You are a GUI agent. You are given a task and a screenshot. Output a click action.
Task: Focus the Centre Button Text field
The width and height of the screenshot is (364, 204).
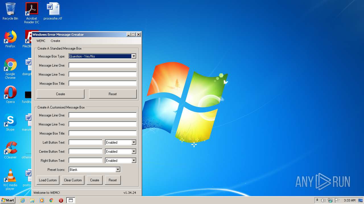86,152
